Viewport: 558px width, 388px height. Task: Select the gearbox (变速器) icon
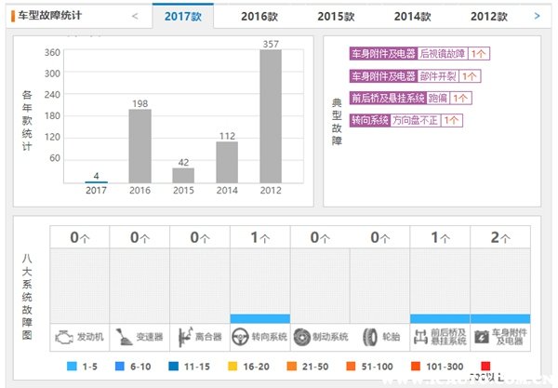tap(124, 336)
